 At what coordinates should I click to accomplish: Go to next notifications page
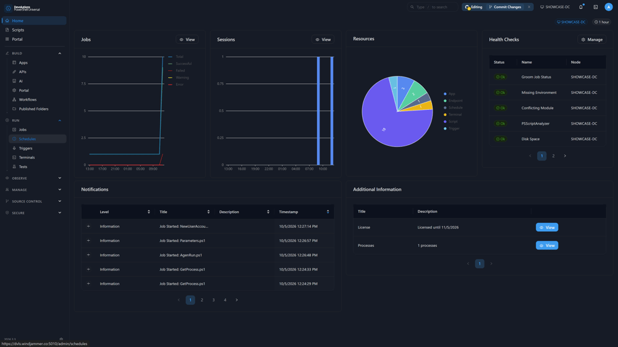(237, 300)
